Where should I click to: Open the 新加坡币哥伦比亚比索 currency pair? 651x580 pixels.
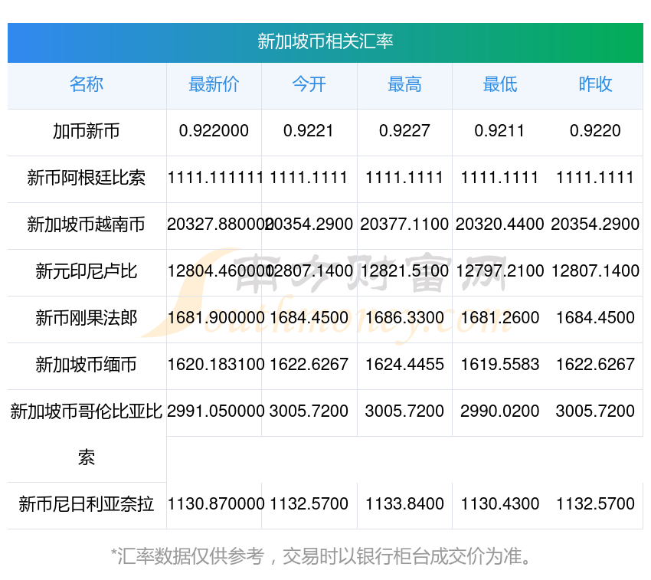pos(87,411)
